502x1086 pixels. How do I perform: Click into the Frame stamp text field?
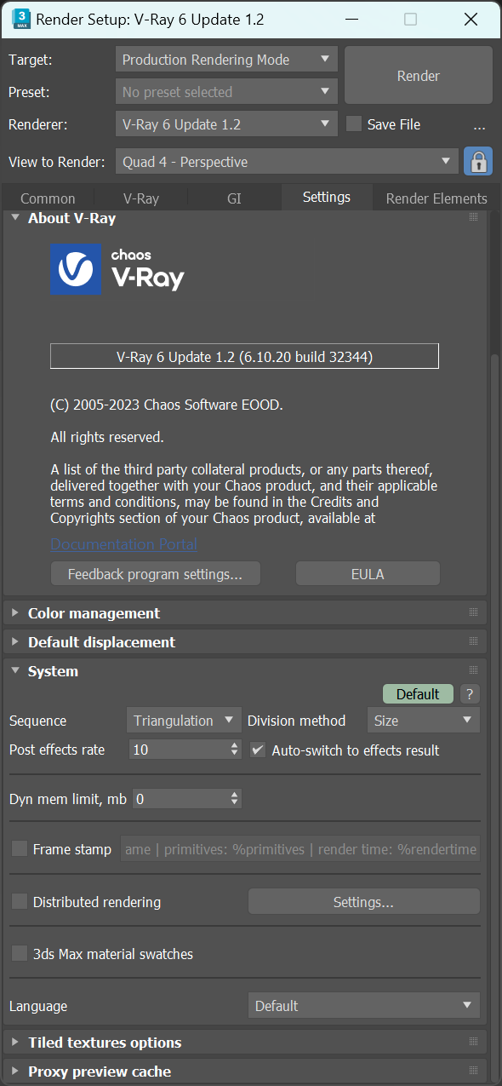[300, 849]
